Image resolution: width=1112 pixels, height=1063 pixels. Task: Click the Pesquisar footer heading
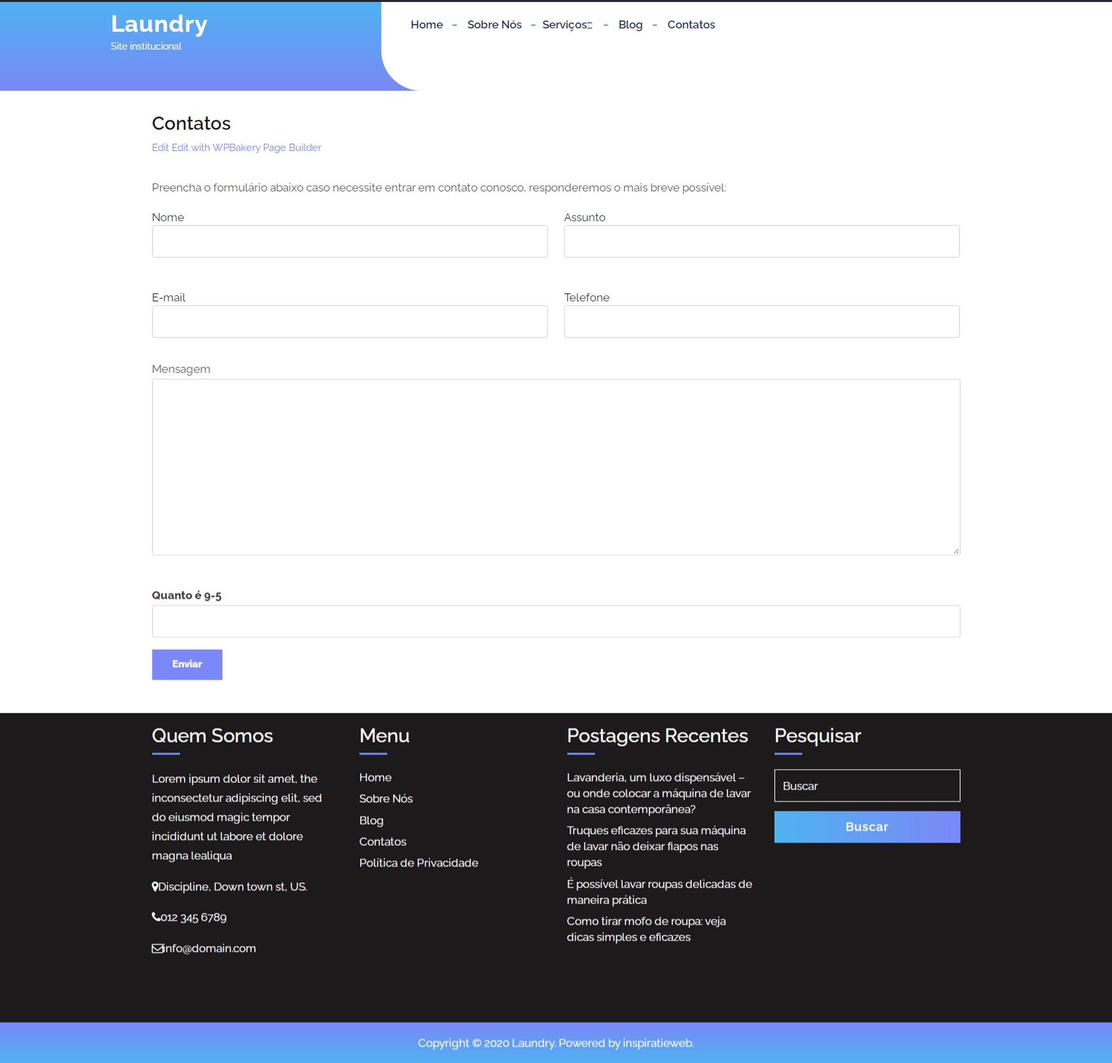[817, 735]
